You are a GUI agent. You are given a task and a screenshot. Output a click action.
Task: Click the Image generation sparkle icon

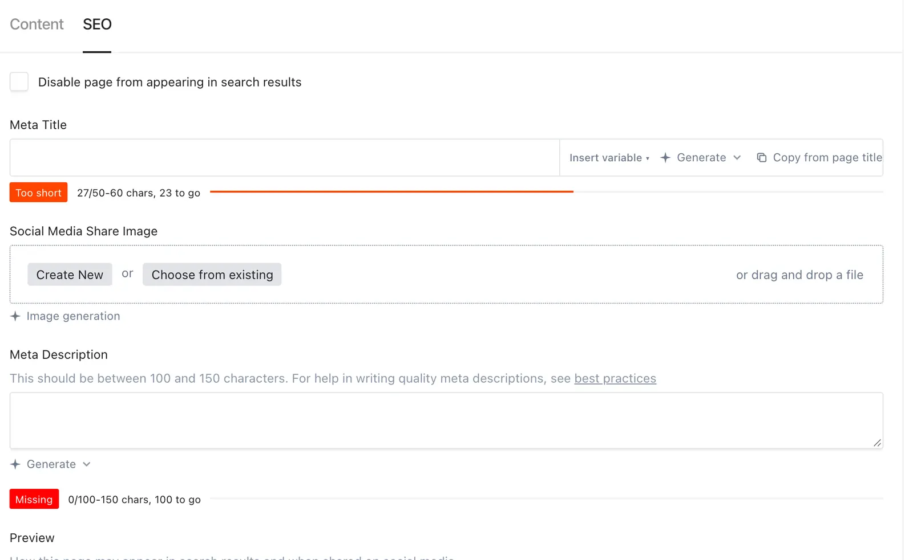pyautogui.click(x=15, y=316)
